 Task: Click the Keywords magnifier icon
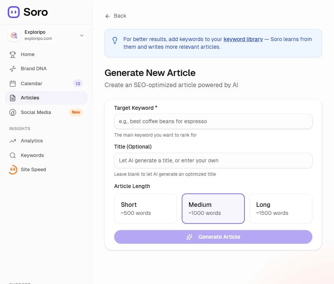[13, 155]
